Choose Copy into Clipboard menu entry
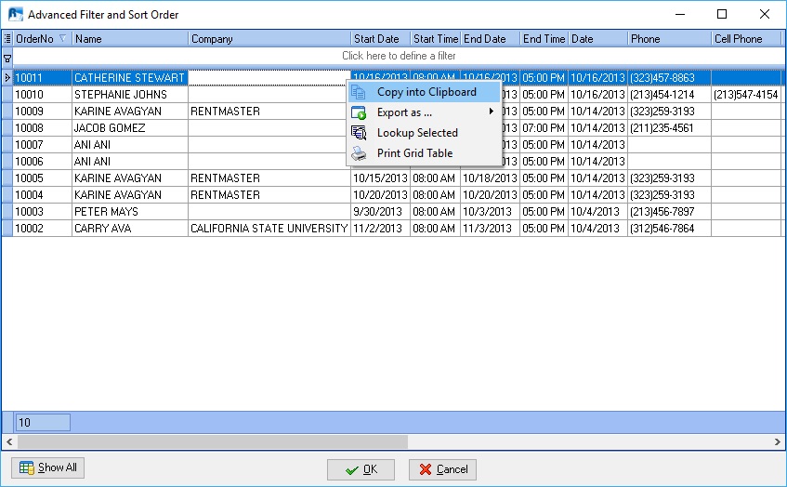The height and width of the screenshot is (487, 787). click(426, 92)
